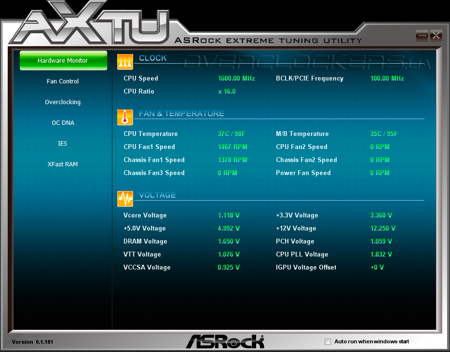Click the DRAM Voltage label

point(145,241)
